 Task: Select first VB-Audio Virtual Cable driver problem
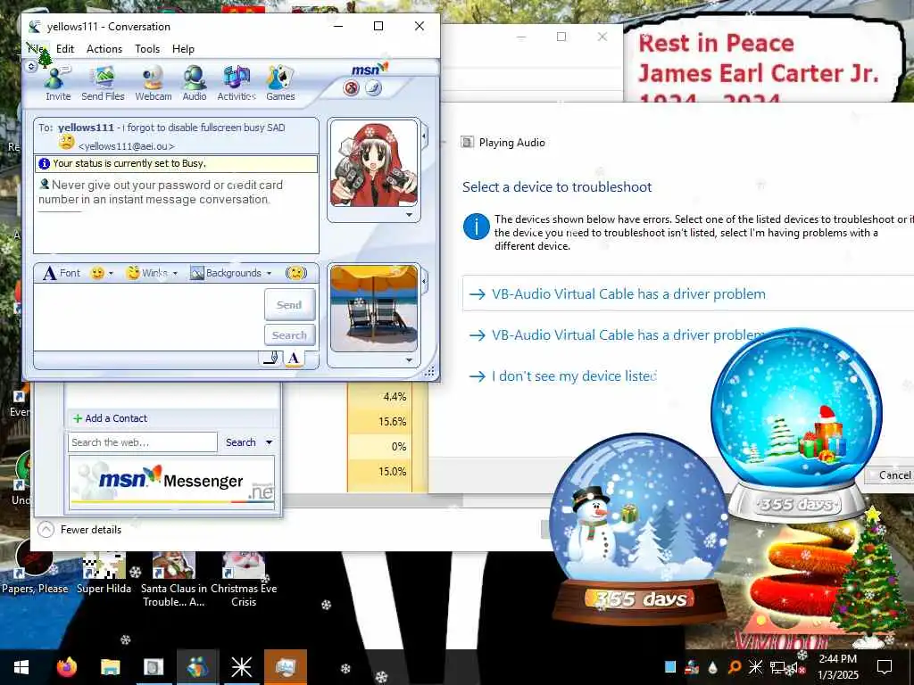click(688, 294)
